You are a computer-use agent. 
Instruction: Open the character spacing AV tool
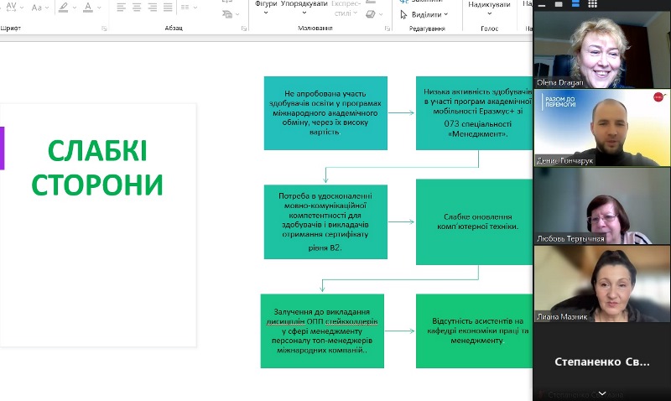[x=11, y=7]
